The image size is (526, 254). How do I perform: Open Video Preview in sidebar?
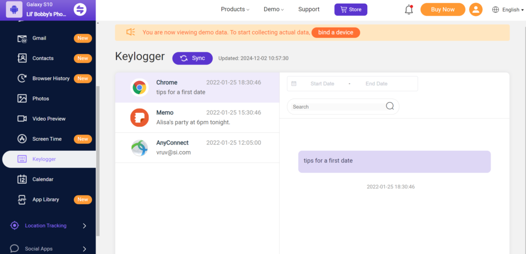pyautogui.click(x=48, y=119)
